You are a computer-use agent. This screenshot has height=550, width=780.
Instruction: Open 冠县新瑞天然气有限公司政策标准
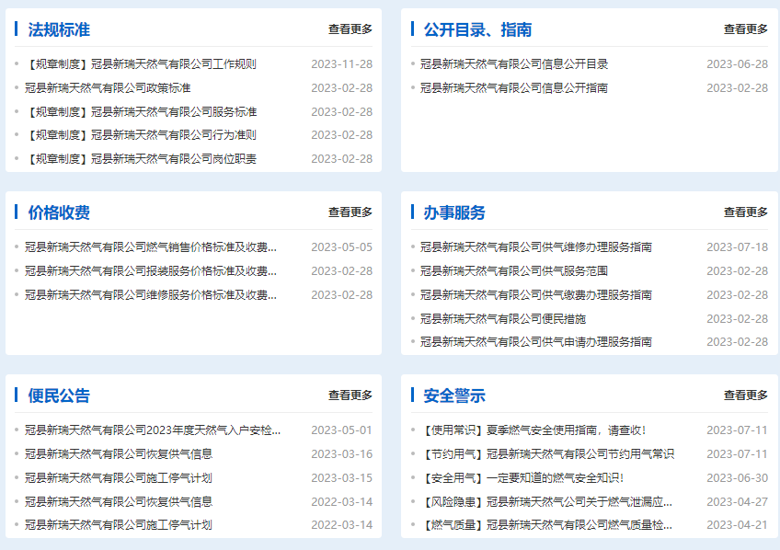(x=108, y=88)
